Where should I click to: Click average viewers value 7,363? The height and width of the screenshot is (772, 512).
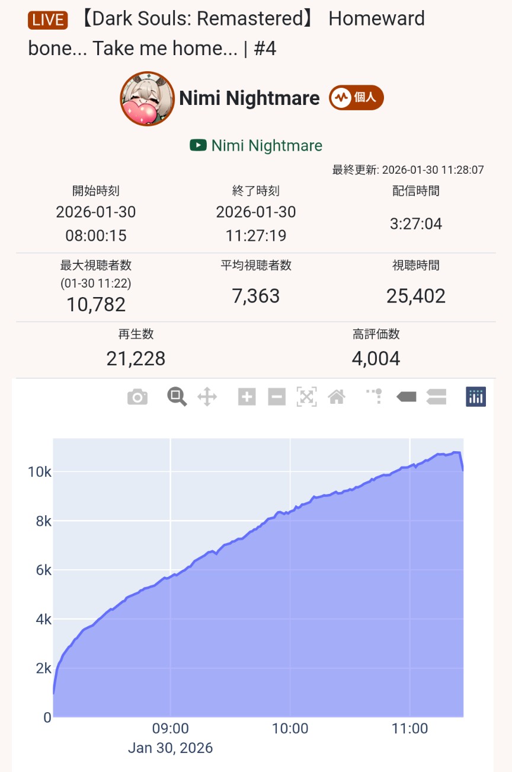click(x=256, y=296)
